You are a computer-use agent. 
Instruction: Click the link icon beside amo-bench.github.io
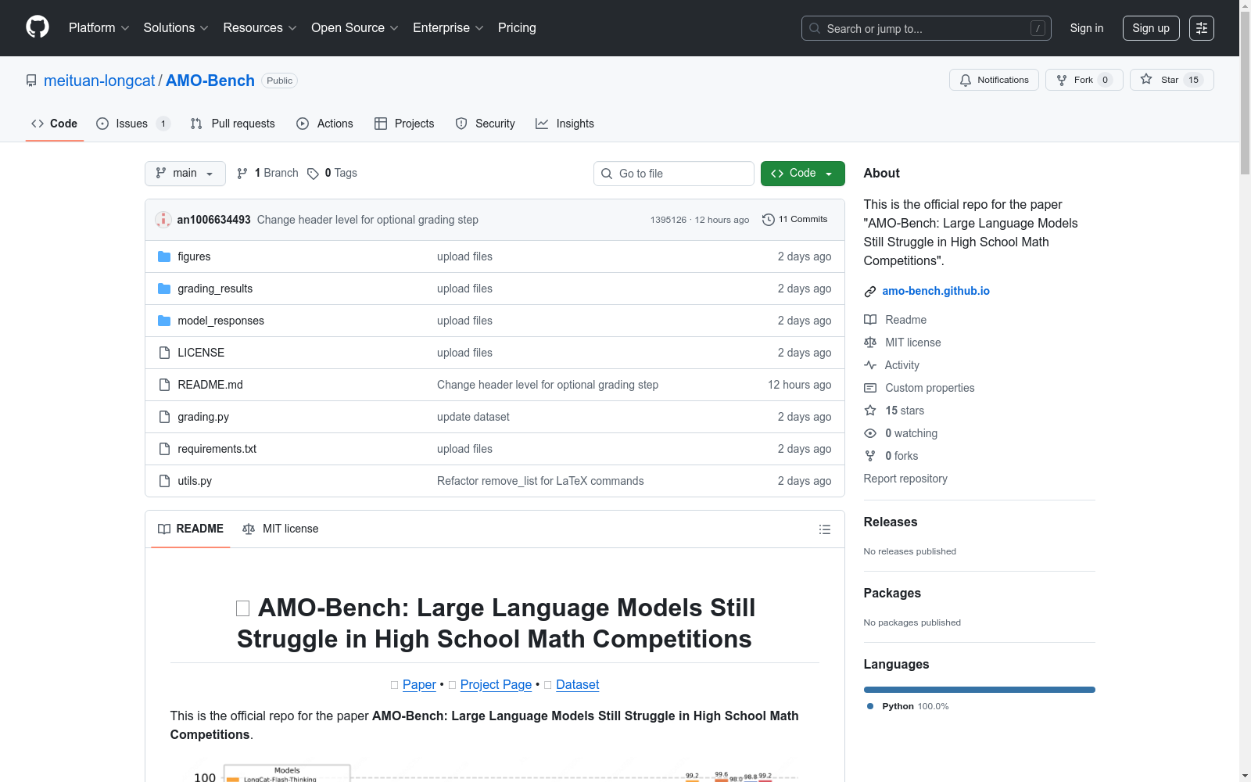pos(870,292)
